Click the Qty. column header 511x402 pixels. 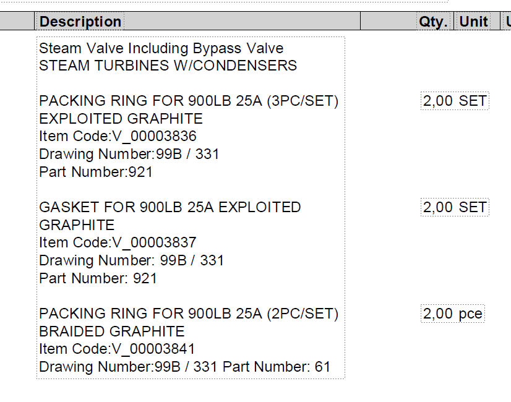432,22
